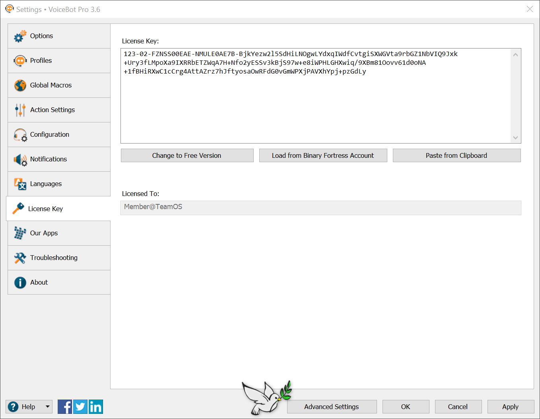The image size is (540, 419).
Task: Open Advanced Settings
Action: point(332,407)
